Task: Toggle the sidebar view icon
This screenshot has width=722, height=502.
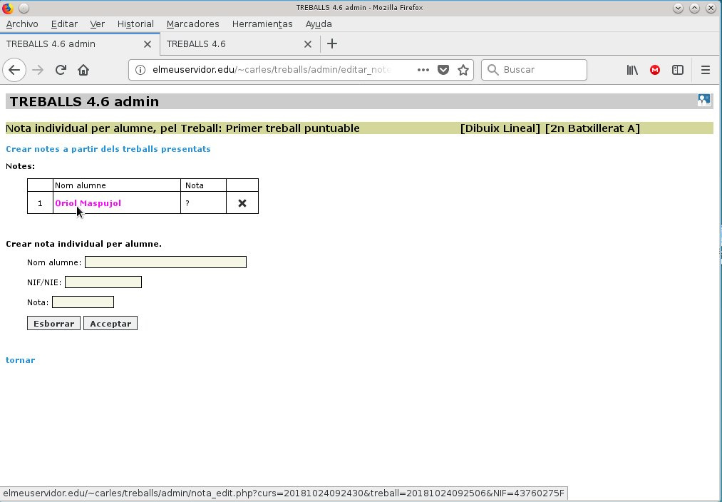Action: click(677, 70)
